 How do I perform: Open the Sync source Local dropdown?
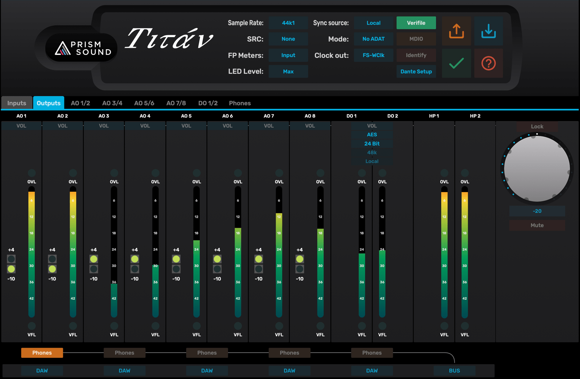373,23
